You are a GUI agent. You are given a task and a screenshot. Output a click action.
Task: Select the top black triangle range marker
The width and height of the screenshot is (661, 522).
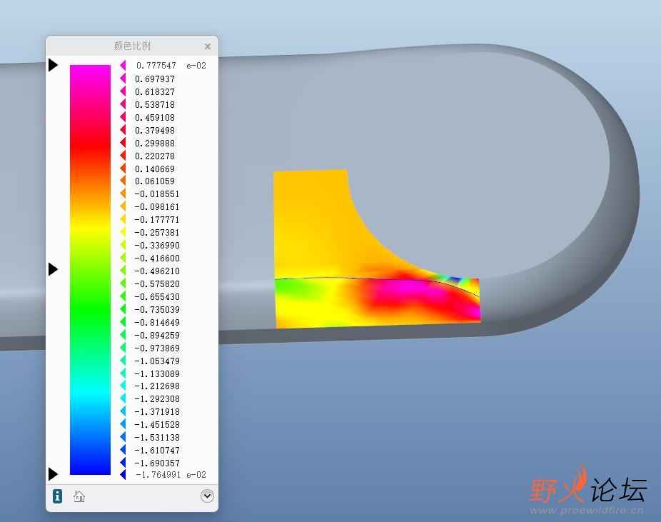[x=53, y=65]
